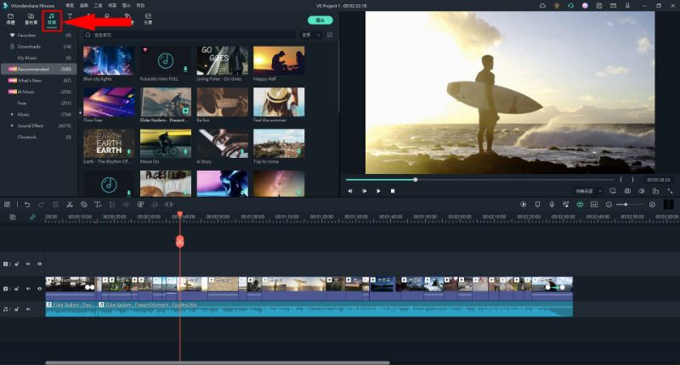This screenshot has width=680, height=365.
Task: Open the lightbulb tips icon
Action: pos(557,6)
